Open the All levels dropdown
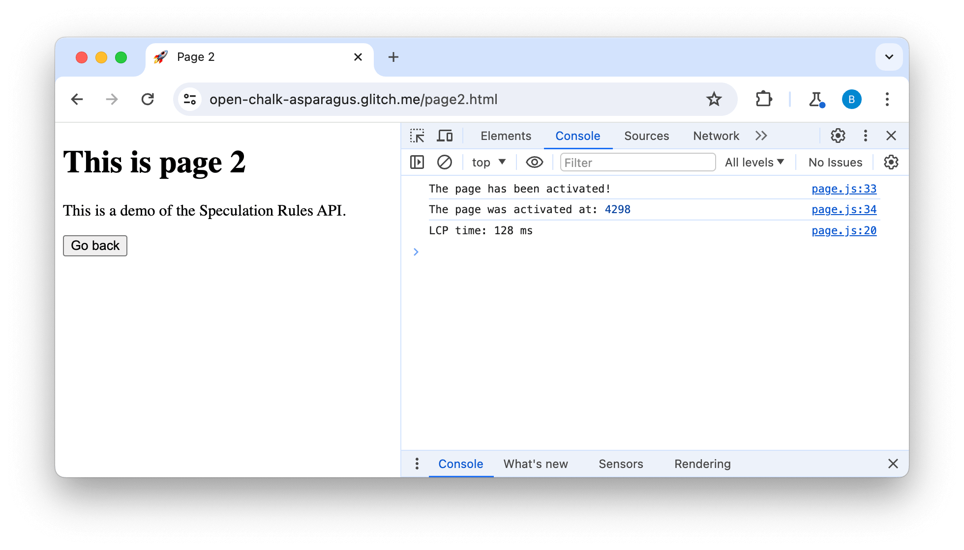Viewport: 964px width, 550px height. click(755, 163)
